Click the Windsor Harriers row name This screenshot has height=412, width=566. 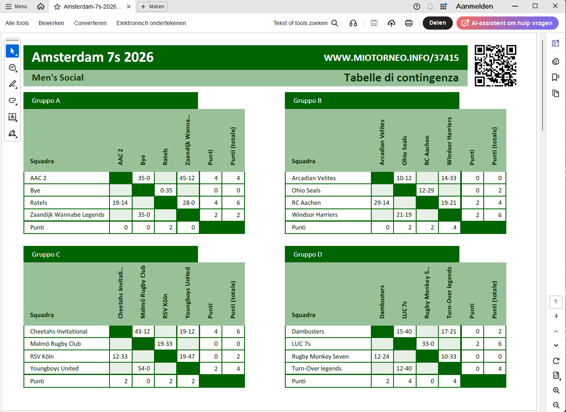pyautogui.click(x=314, y=215)
